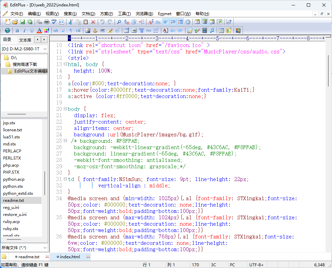The image size is (332, 268).
Task: Toggle the Cliptext window list icon
Action: pyautogui.click(x=197, y=22)
